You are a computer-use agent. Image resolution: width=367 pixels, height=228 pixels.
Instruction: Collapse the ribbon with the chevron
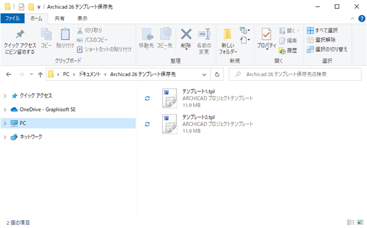click(352, 19)
